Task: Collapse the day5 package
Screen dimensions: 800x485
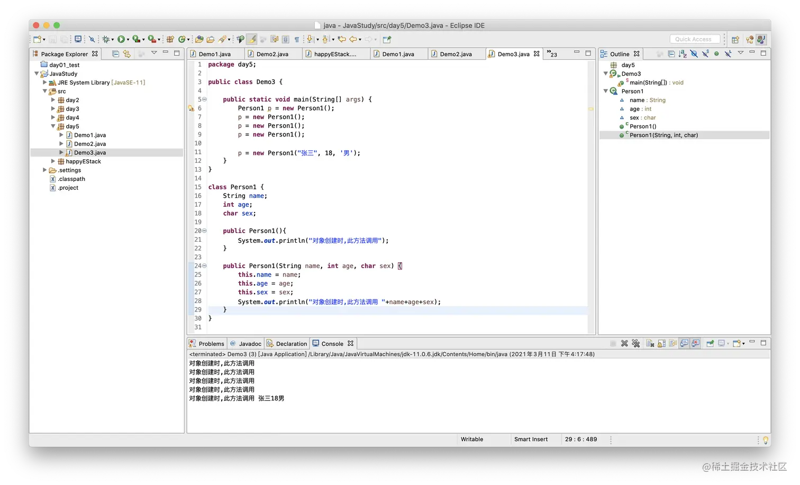Action: click(53, 126)
